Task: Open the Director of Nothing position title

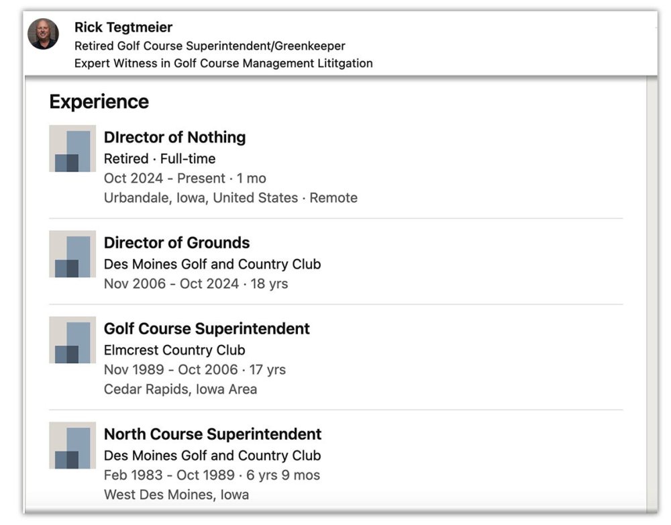Action: point(174,137)
